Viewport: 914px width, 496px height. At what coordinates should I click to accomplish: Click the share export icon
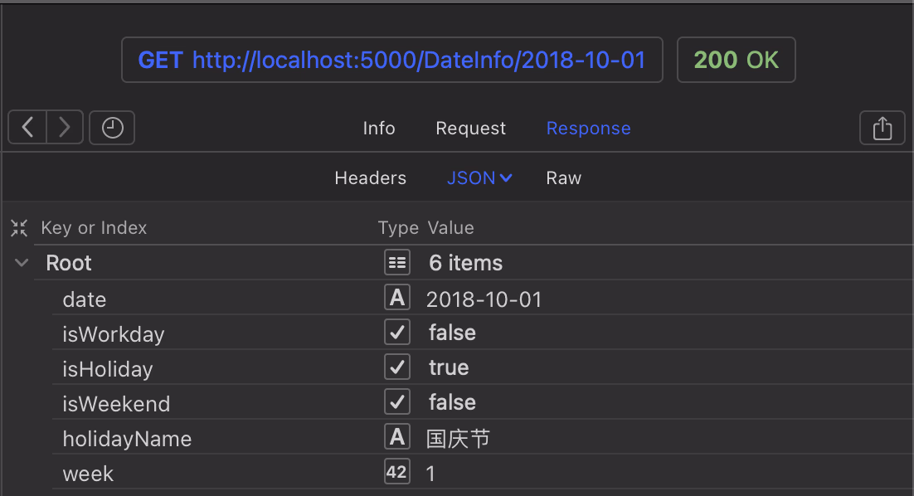882,128
